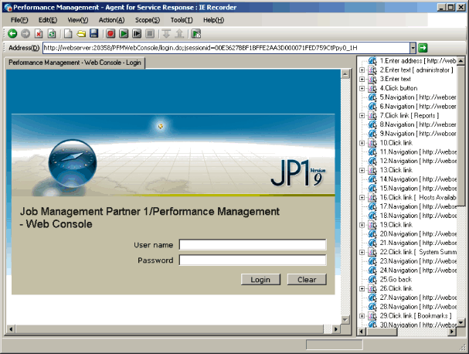The width and height of the screenshot is (469, 354).
Task: Click the Login button
Action: click(x=260, y=279)
